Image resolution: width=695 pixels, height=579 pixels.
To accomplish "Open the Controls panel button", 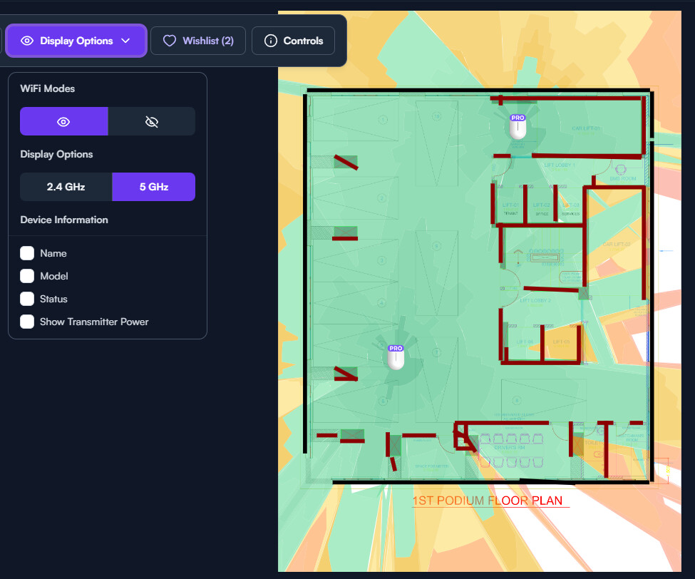I will pos(294,41).
